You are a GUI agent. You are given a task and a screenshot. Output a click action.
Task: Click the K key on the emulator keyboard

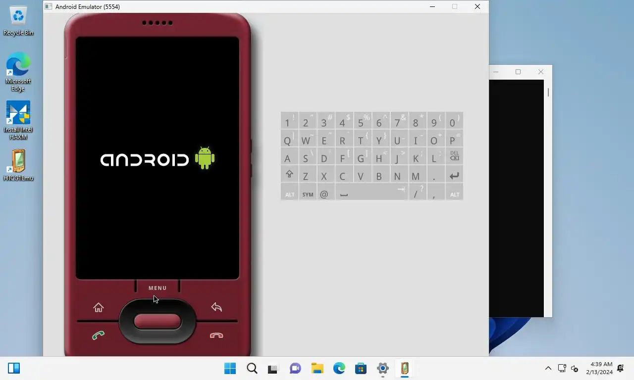tap(418, 157)
